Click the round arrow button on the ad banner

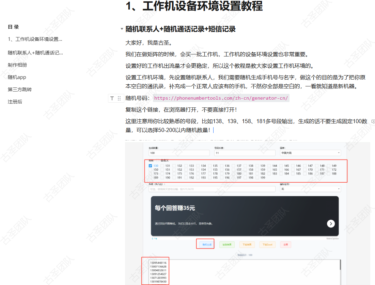[331, 223]
